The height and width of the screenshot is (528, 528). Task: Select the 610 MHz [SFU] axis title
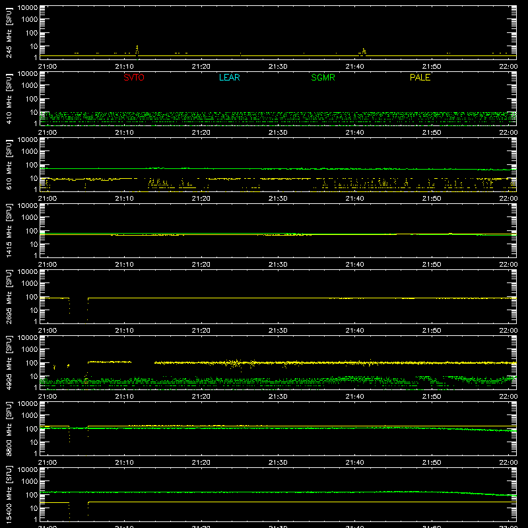click(x=9, y=164)
